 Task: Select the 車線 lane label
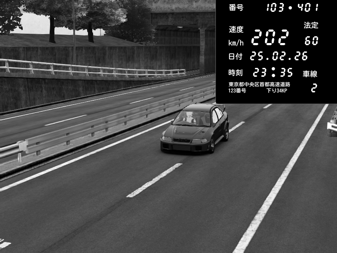point(310,74)
